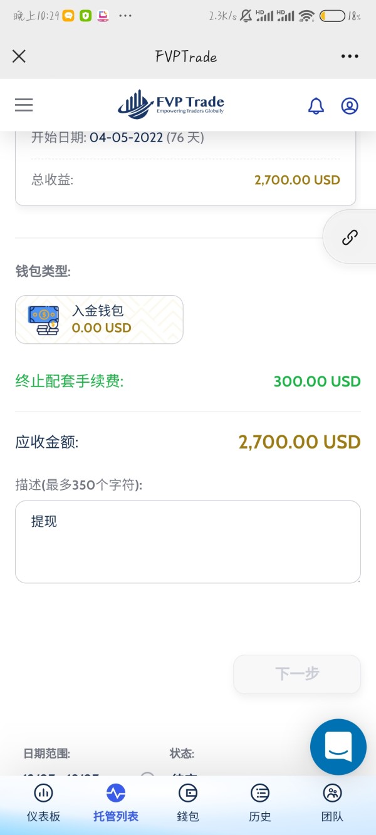The width and height of the screenshot is (376, 835).
Task: Click the 下一步 next button
Action: [297, 674]
